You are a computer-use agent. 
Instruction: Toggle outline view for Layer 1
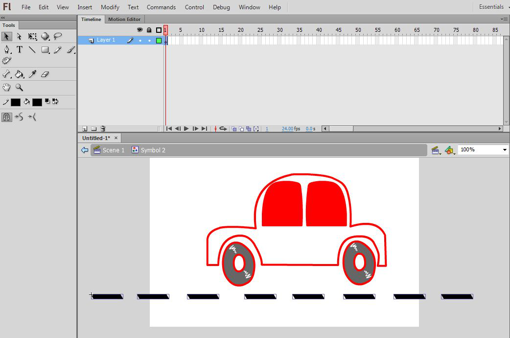[x=159, y=41]
